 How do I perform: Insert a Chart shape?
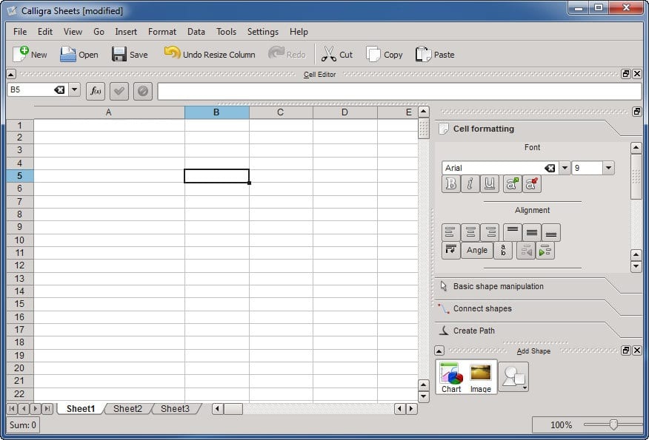pos(450,377)
